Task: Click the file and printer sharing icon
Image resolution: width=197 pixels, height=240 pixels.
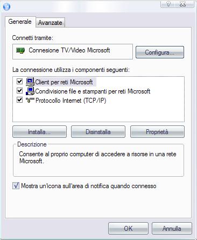Action: [30, 91]
